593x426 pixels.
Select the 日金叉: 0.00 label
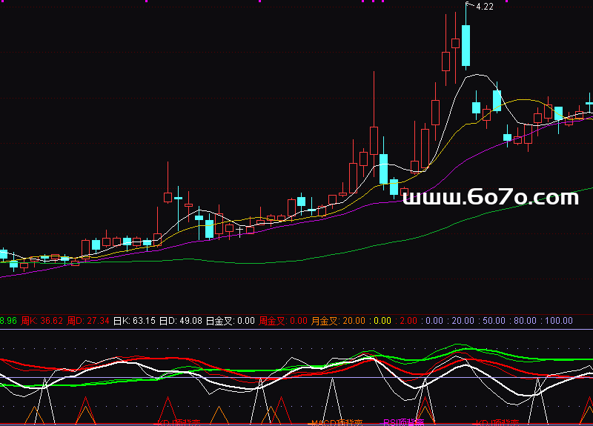230,321
